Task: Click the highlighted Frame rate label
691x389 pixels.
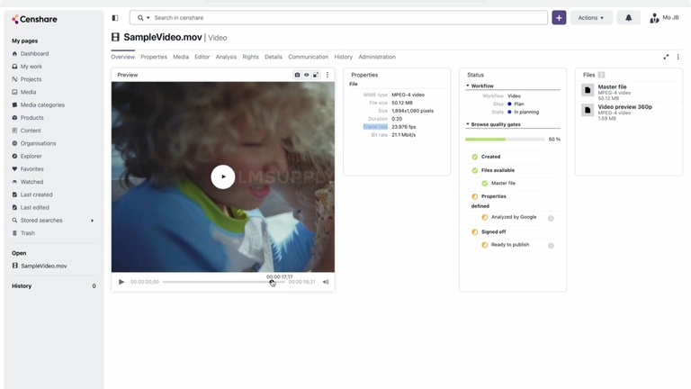Action: click(x=375, y=127)
